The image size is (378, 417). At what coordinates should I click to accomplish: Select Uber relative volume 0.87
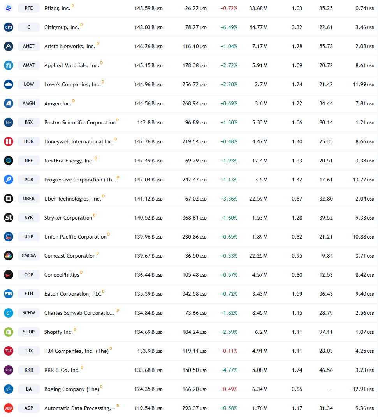click(x=297, y=199)
